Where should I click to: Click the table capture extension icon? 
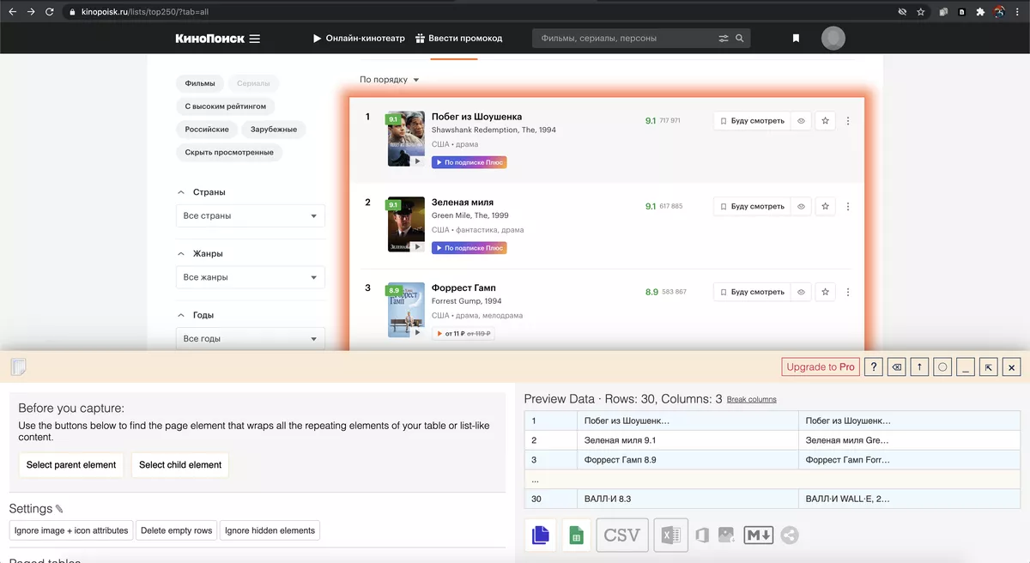[x=942, y=12]
